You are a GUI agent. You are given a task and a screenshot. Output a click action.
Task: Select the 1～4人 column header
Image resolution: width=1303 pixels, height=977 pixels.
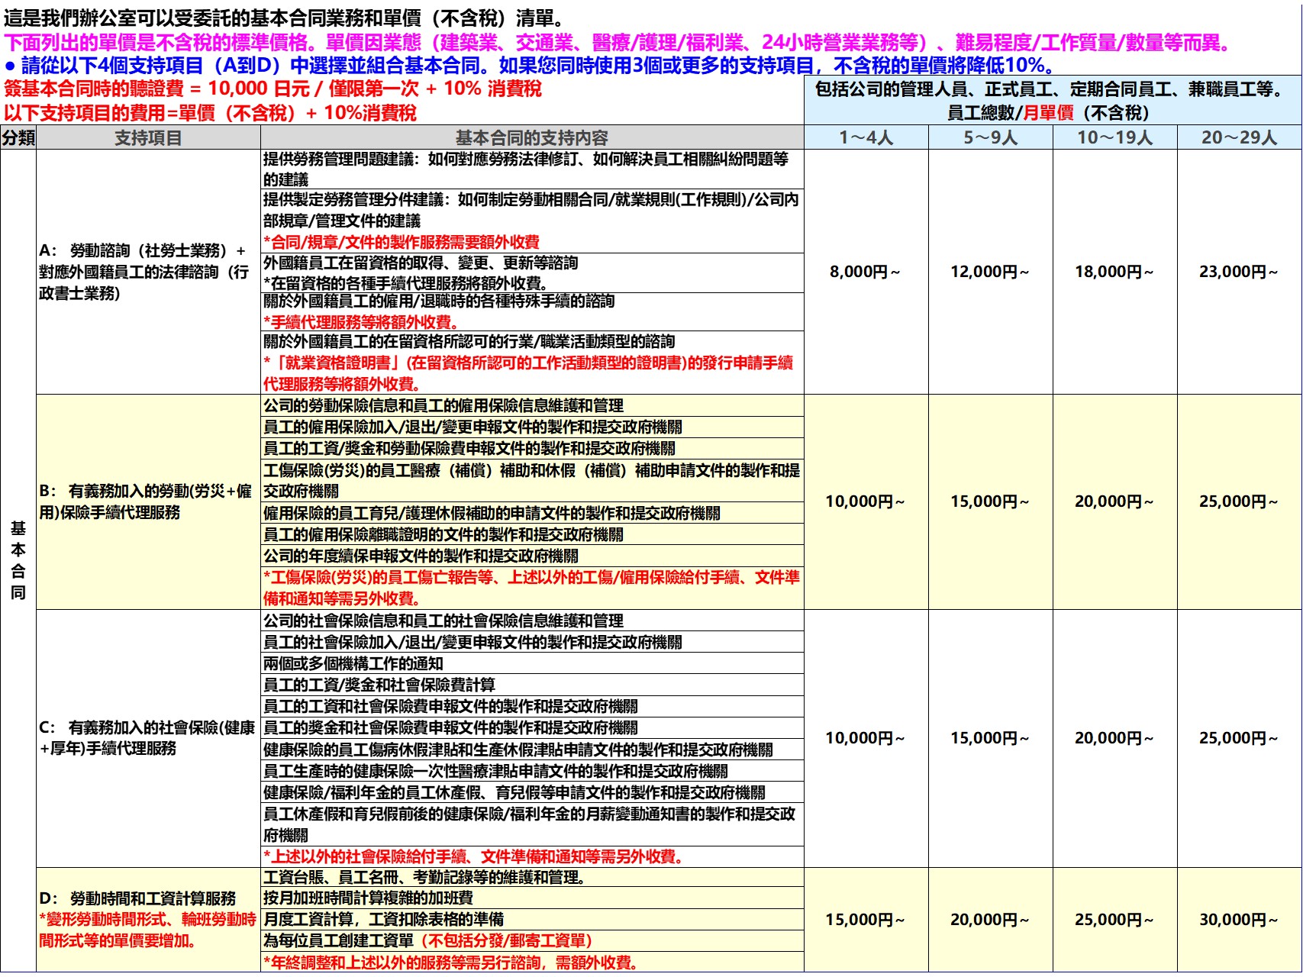(x=866, y=138)
